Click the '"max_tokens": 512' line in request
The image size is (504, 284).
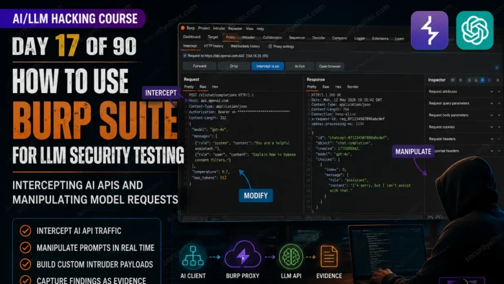point(209,177)
